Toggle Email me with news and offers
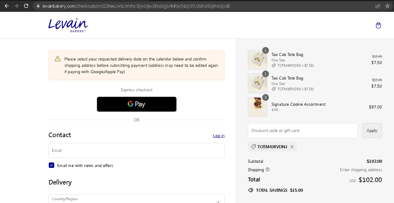Viewport: 394px width, 203px height. (51, 165)
